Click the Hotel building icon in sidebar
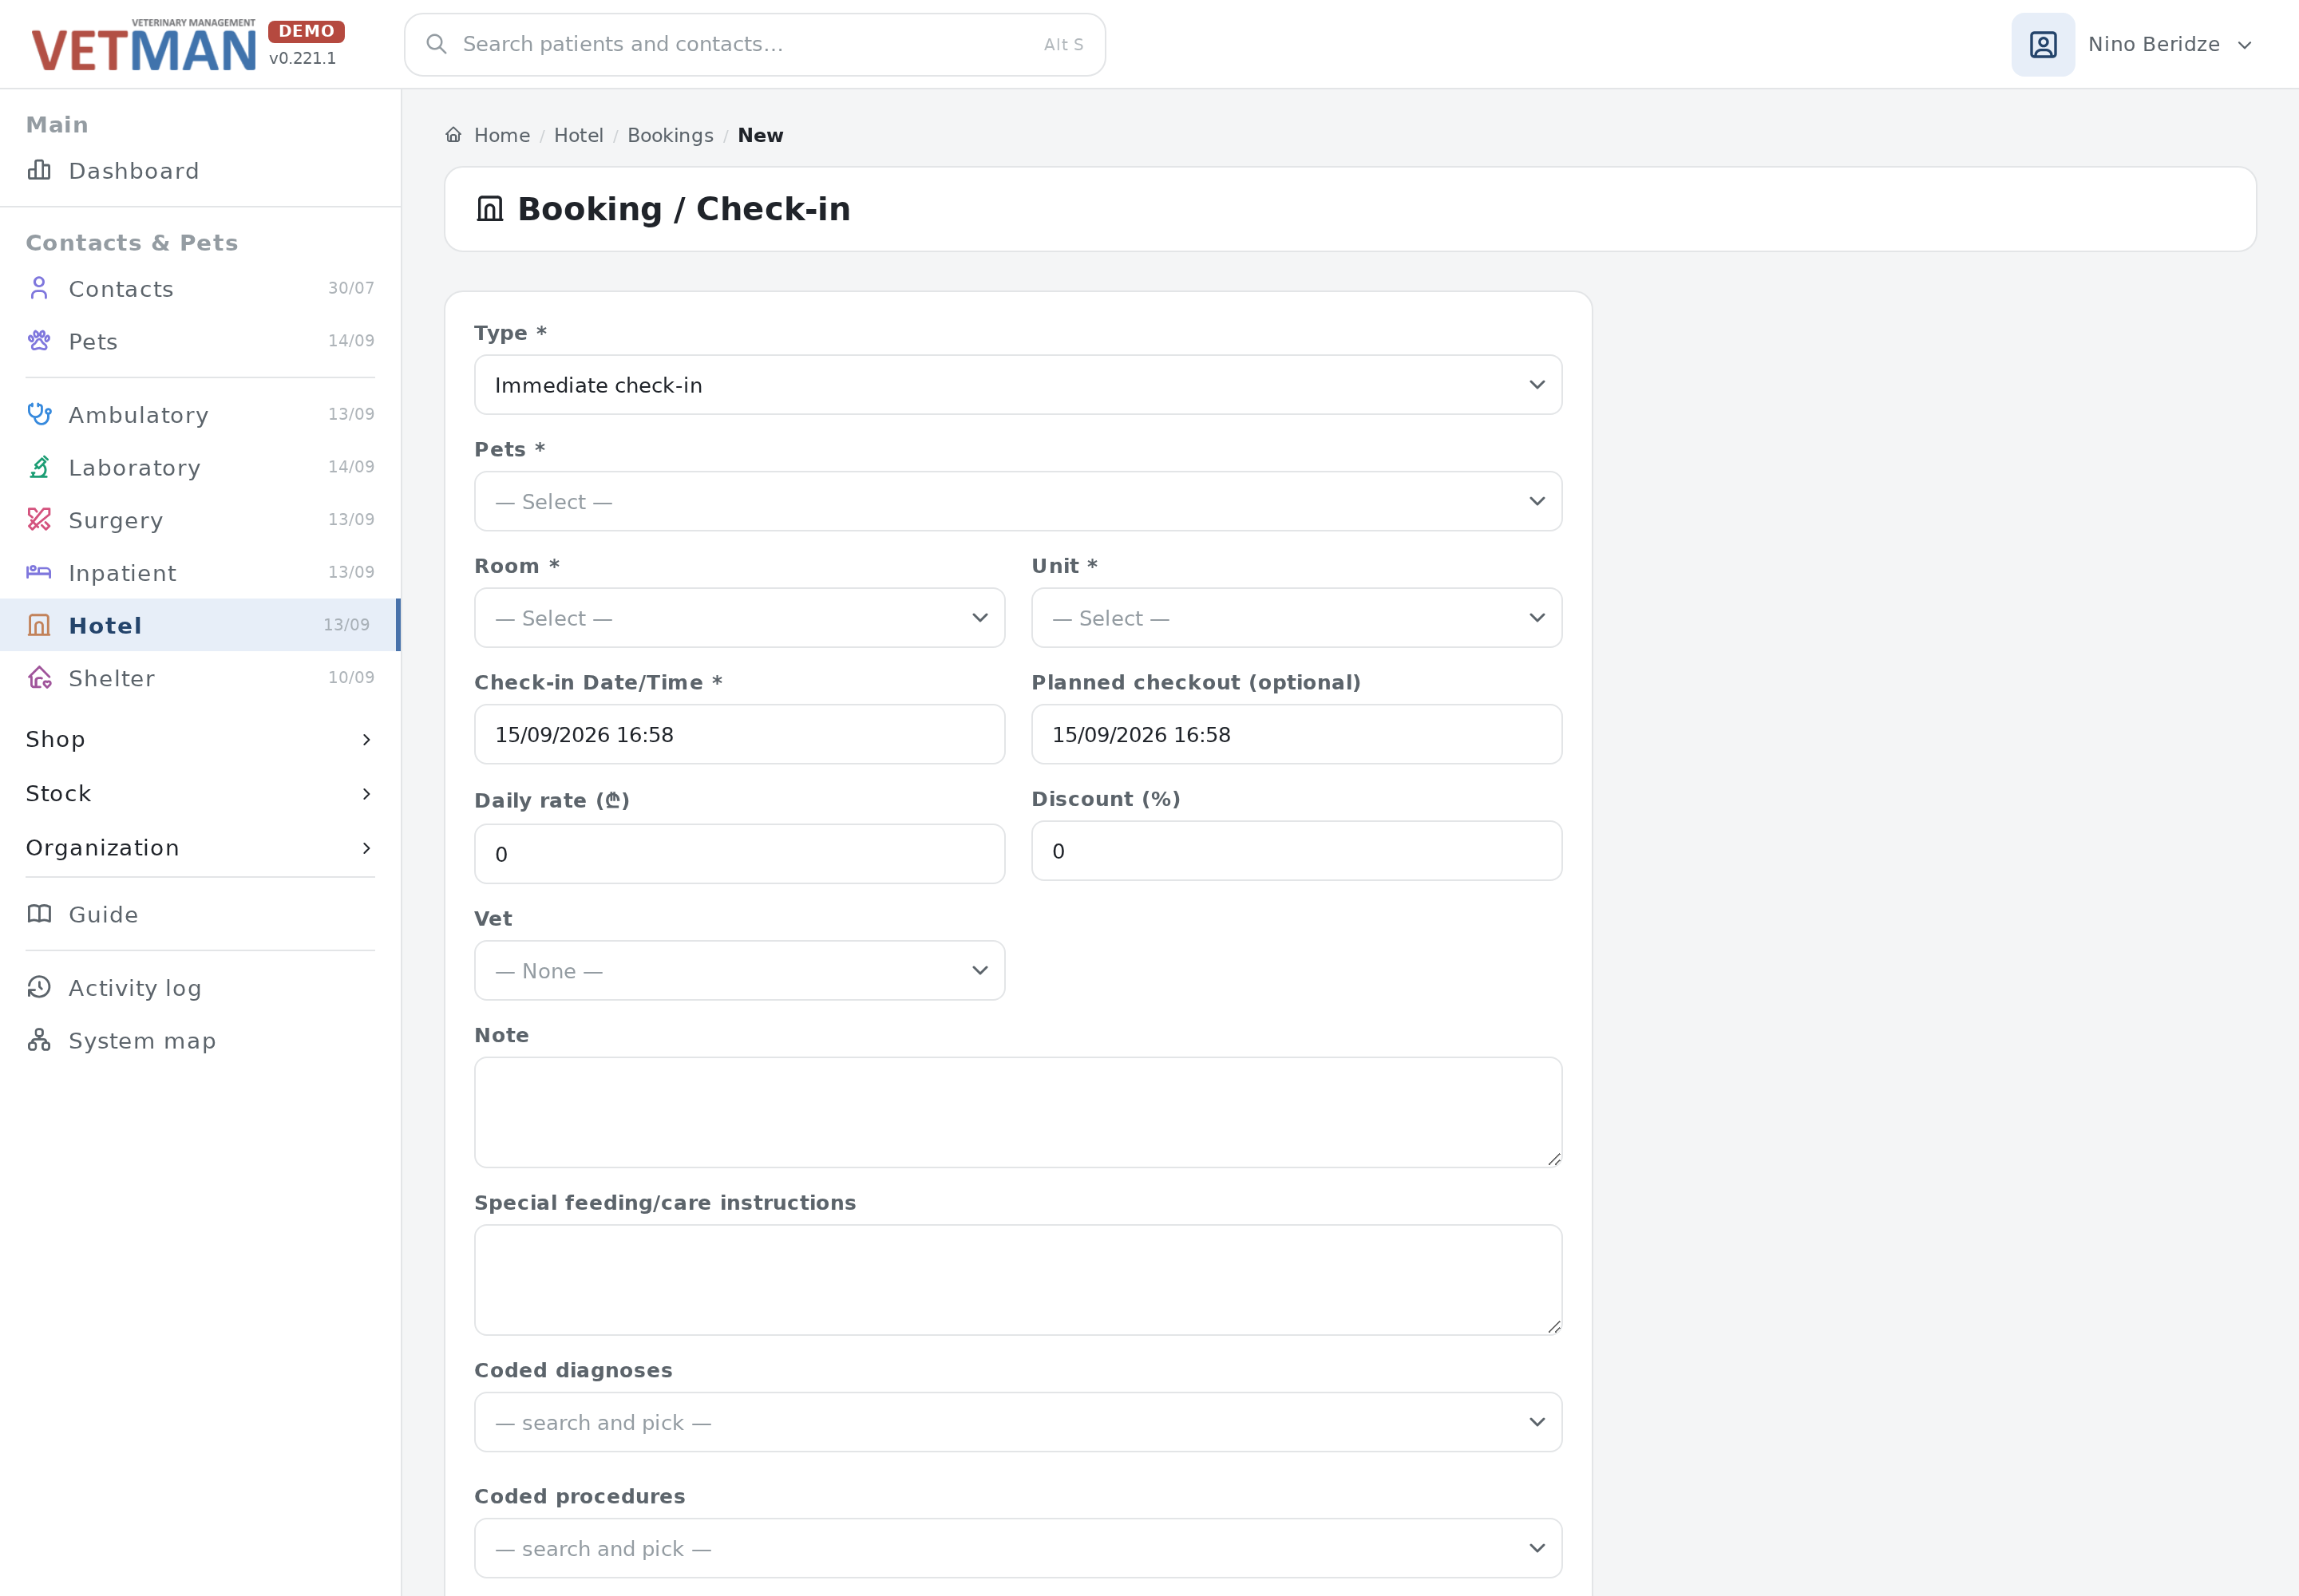The height and width of the screenshot is (1596, 2299). (39, 625)
